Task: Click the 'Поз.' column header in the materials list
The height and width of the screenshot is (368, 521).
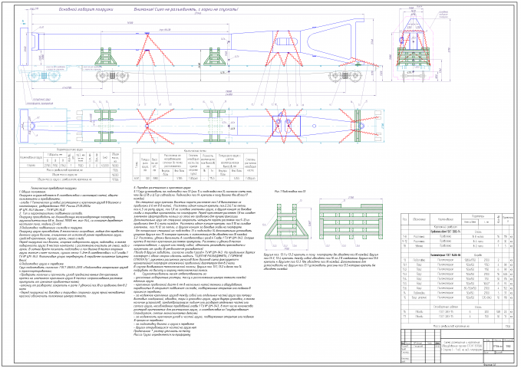Action: [x=404, y=219]
